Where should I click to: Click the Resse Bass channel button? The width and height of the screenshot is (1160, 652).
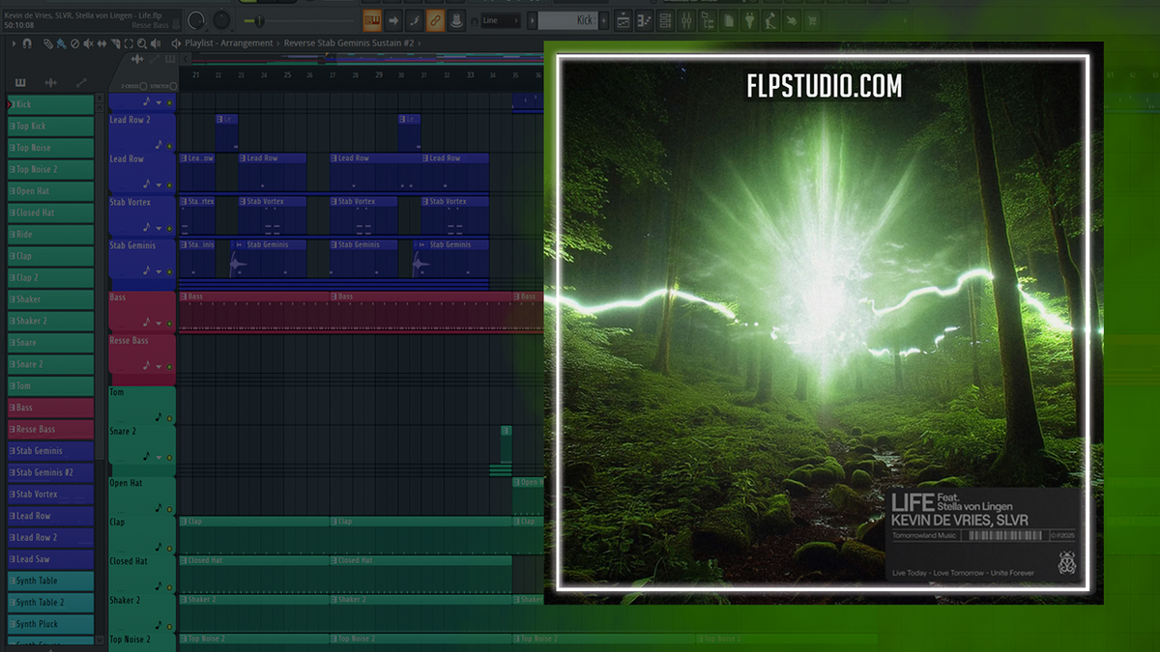[50, 429]
